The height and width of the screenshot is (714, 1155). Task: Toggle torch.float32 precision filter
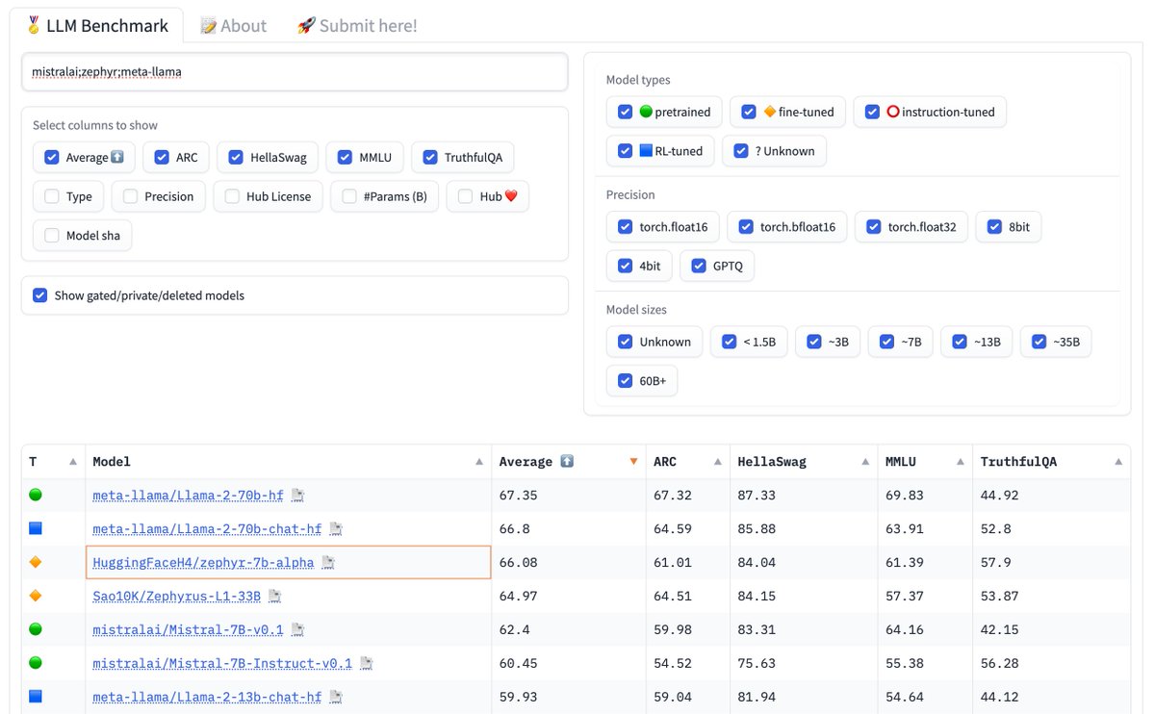click(x=874, y=227)
